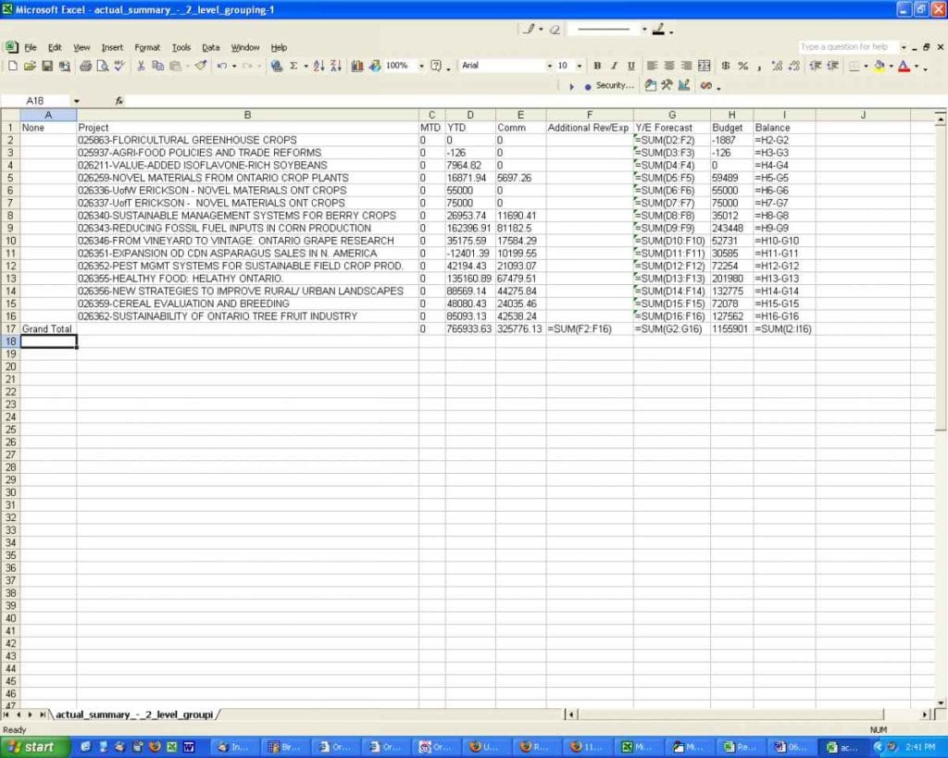Click the Format Painter icon
The height and width of the screenshot is (758, 948).
(x=199, y=65)
